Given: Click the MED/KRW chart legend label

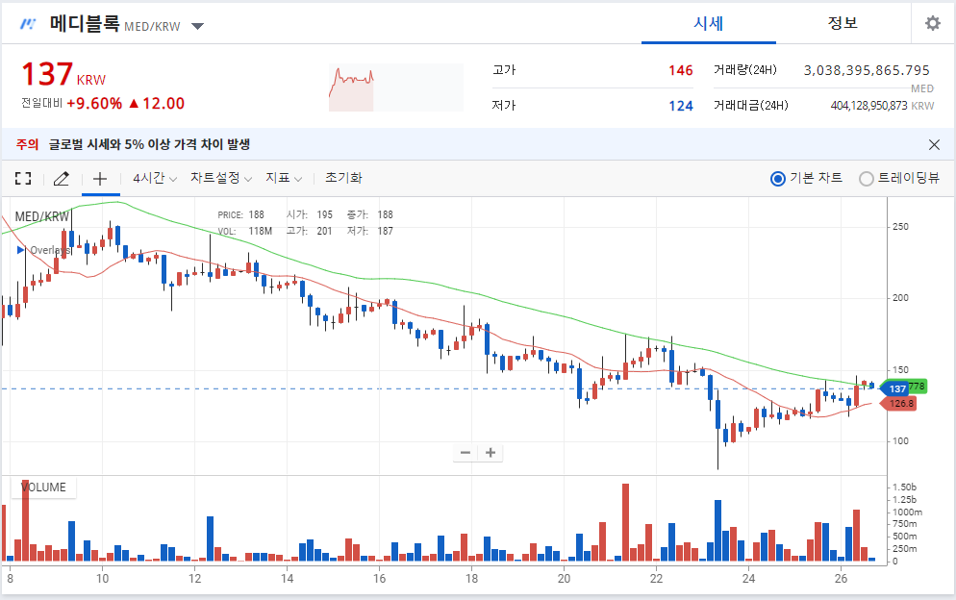Looking at the screenshot, I should click(42, 216).
